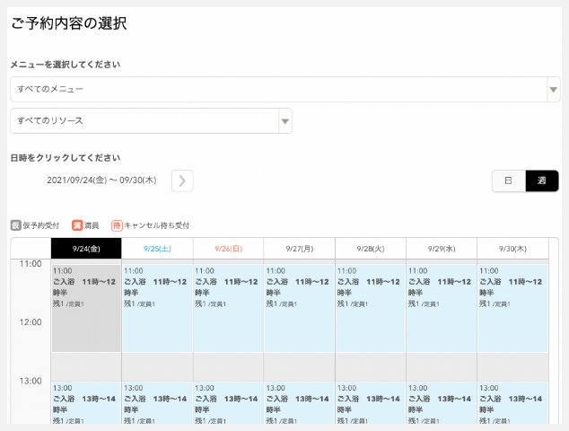Pick the 13:00 bath slot on 9/29
The height and width of the screenshot is (431, 569).
pos(442,402)
